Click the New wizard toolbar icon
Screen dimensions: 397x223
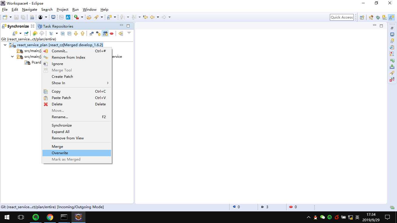5,17
